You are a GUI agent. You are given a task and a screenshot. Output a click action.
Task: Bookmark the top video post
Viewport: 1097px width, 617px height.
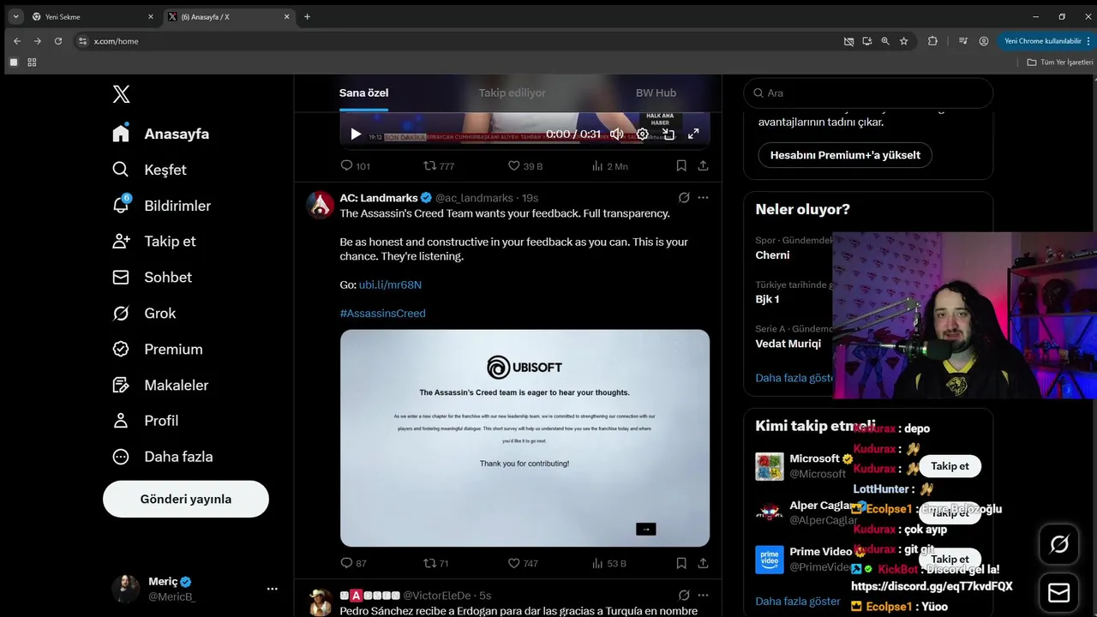point(681,165)
